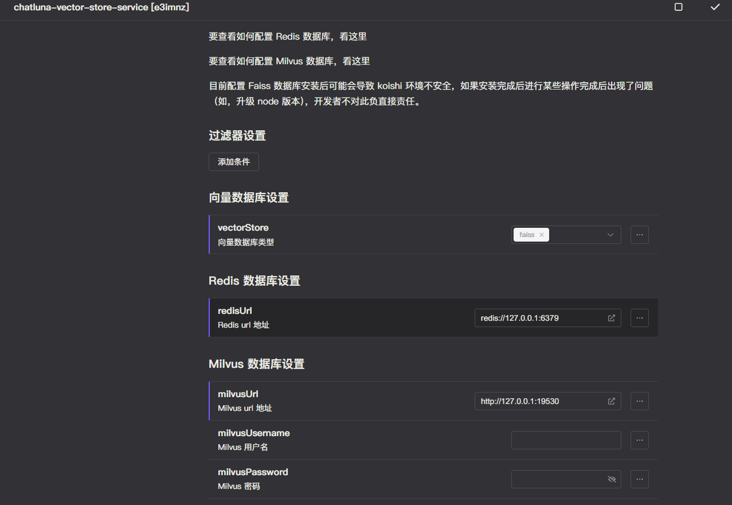The image size is (732, 505).
Task: Click the 添加条件 filter button
Action: coord(233,161)
